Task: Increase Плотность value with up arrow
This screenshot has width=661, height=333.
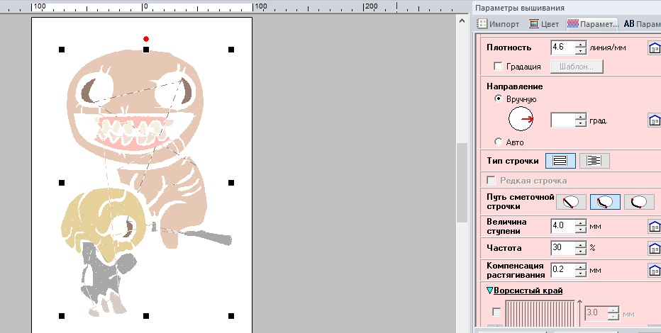Action: [581, 45]
